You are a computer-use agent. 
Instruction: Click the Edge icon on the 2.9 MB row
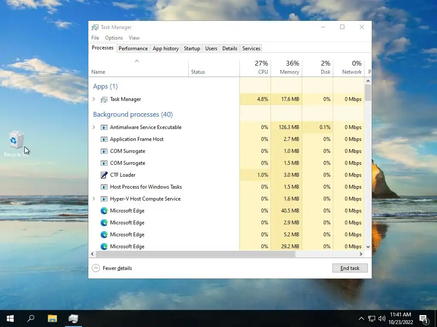104,223
